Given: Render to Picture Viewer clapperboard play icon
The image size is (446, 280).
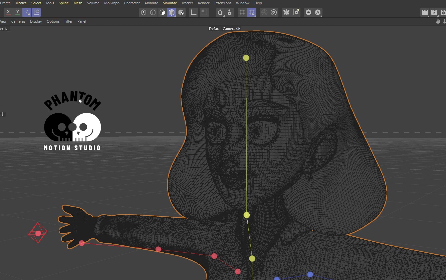Looking at the screenshot, I should tap(434, 13).
